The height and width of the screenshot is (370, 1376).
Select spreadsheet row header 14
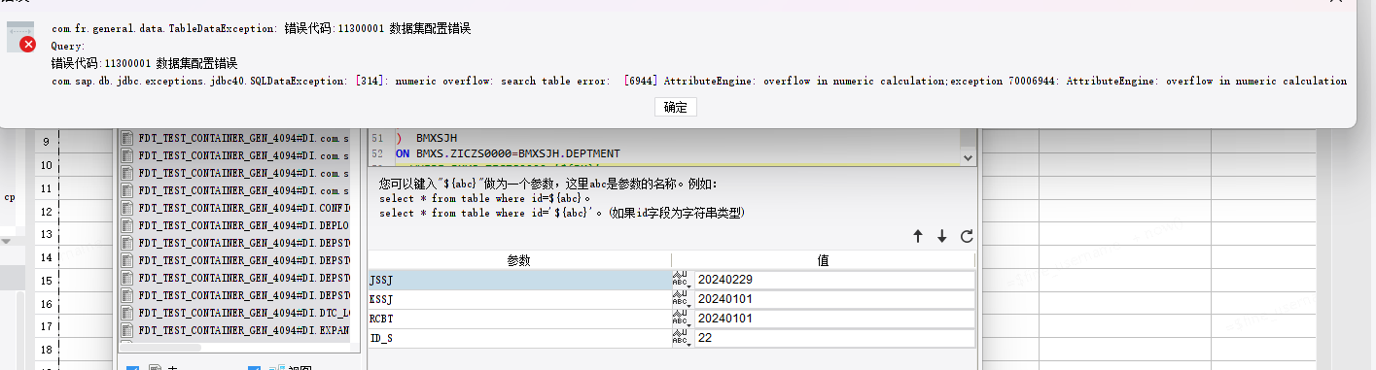pyautogui.click(x=46, y=257)
